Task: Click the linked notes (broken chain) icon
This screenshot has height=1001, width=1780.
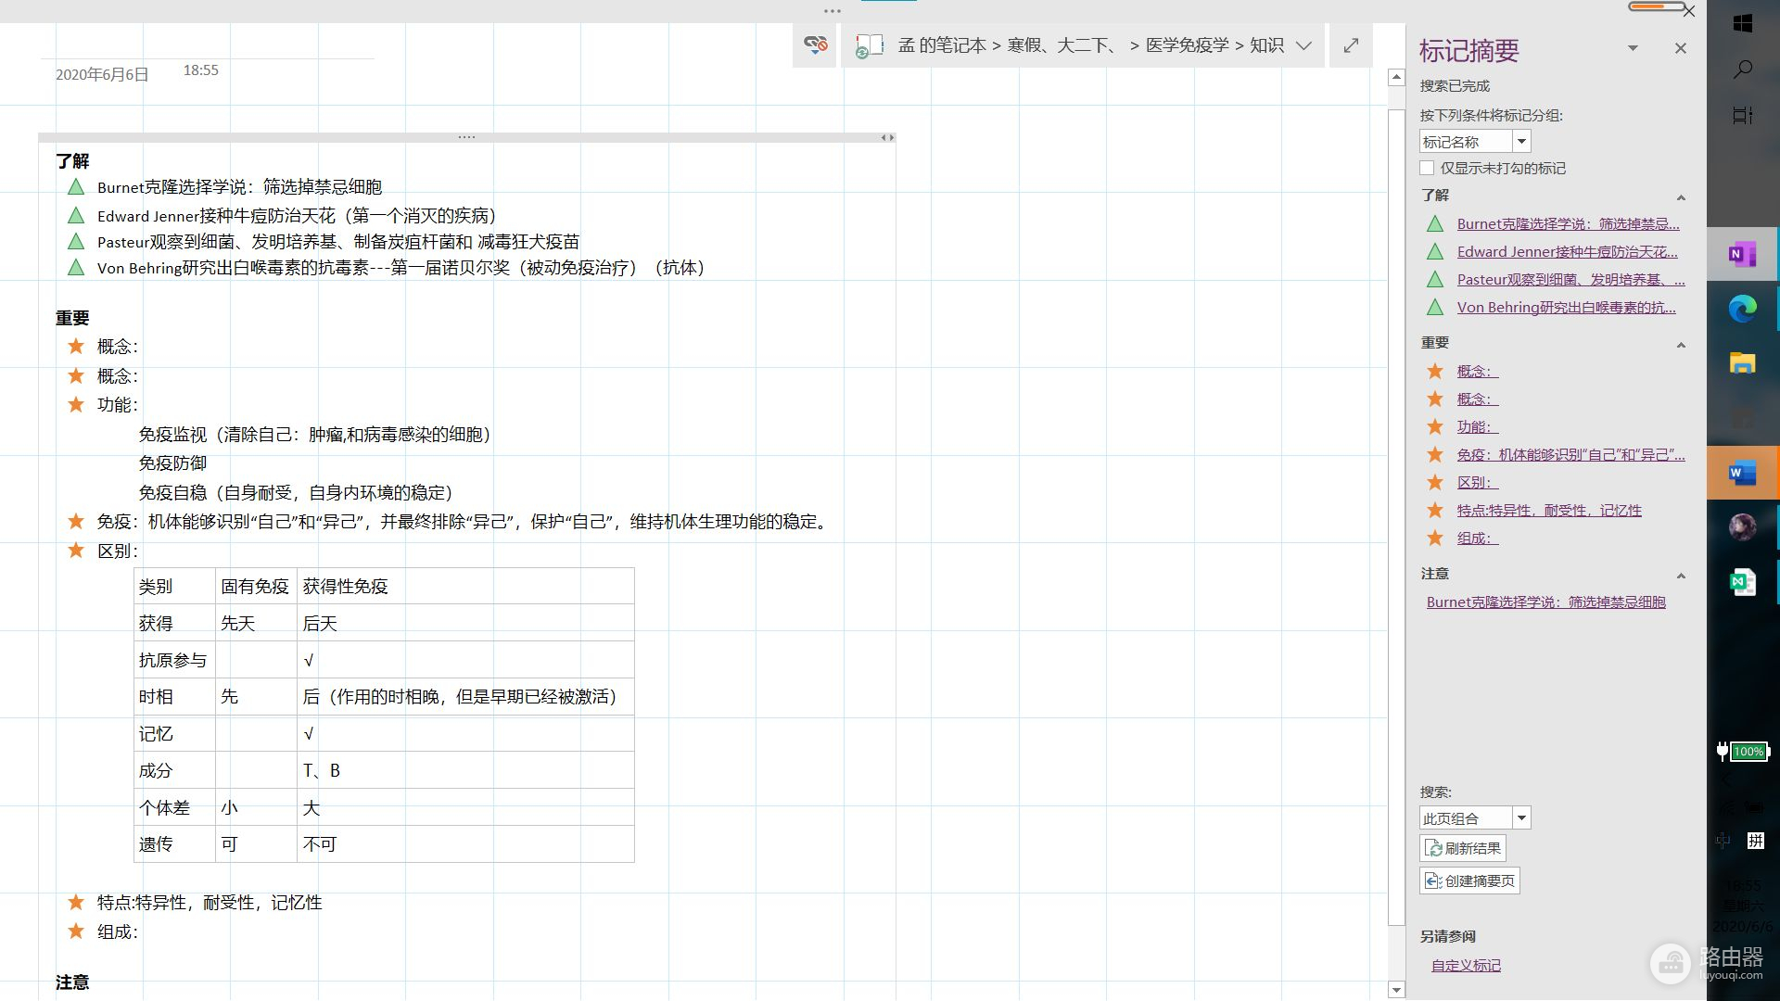Action: tap(816, 44)
